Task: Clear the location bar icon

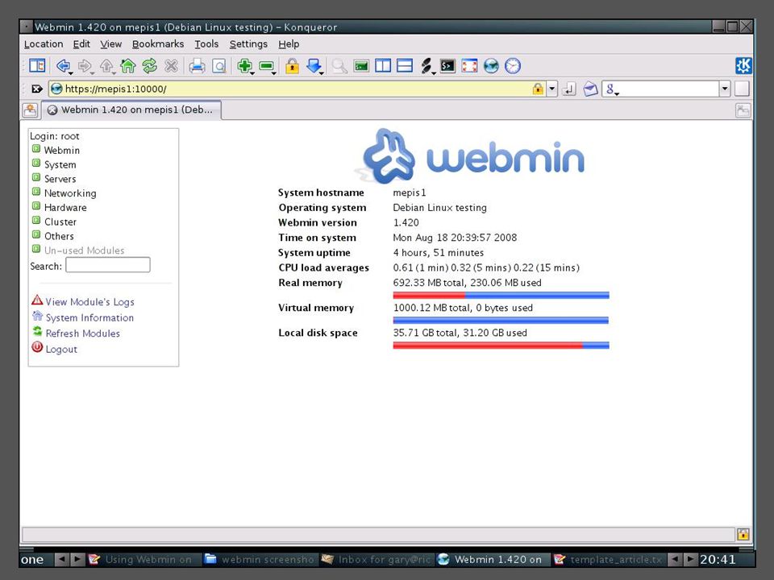Action: point(36,89)
